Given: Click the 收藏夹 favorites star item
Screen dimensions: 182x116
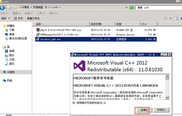Looking at the screenshot, I should point(9,26).
